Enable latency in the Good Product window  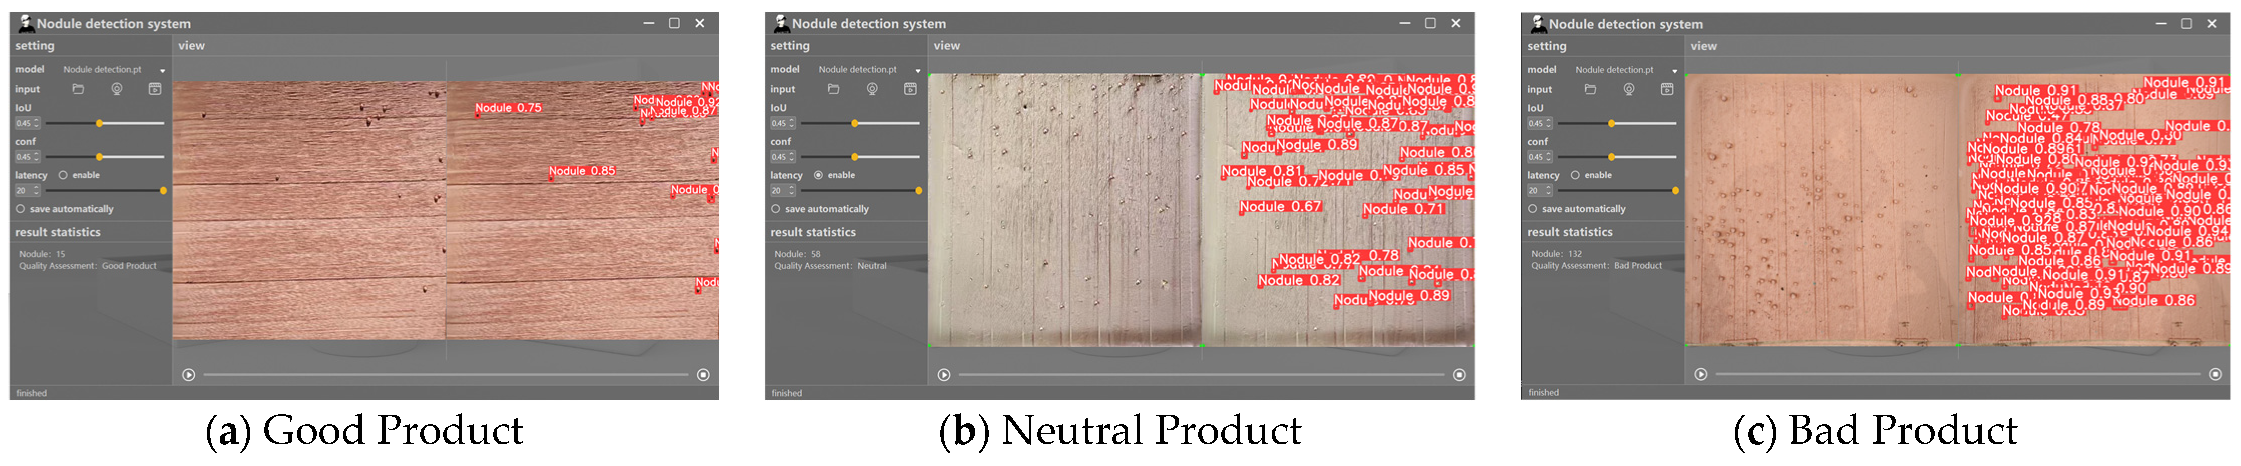63,174
